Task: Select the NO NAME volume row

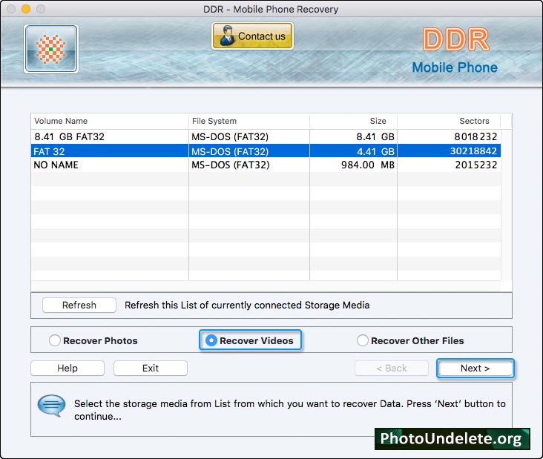Action: pos(266,165)
